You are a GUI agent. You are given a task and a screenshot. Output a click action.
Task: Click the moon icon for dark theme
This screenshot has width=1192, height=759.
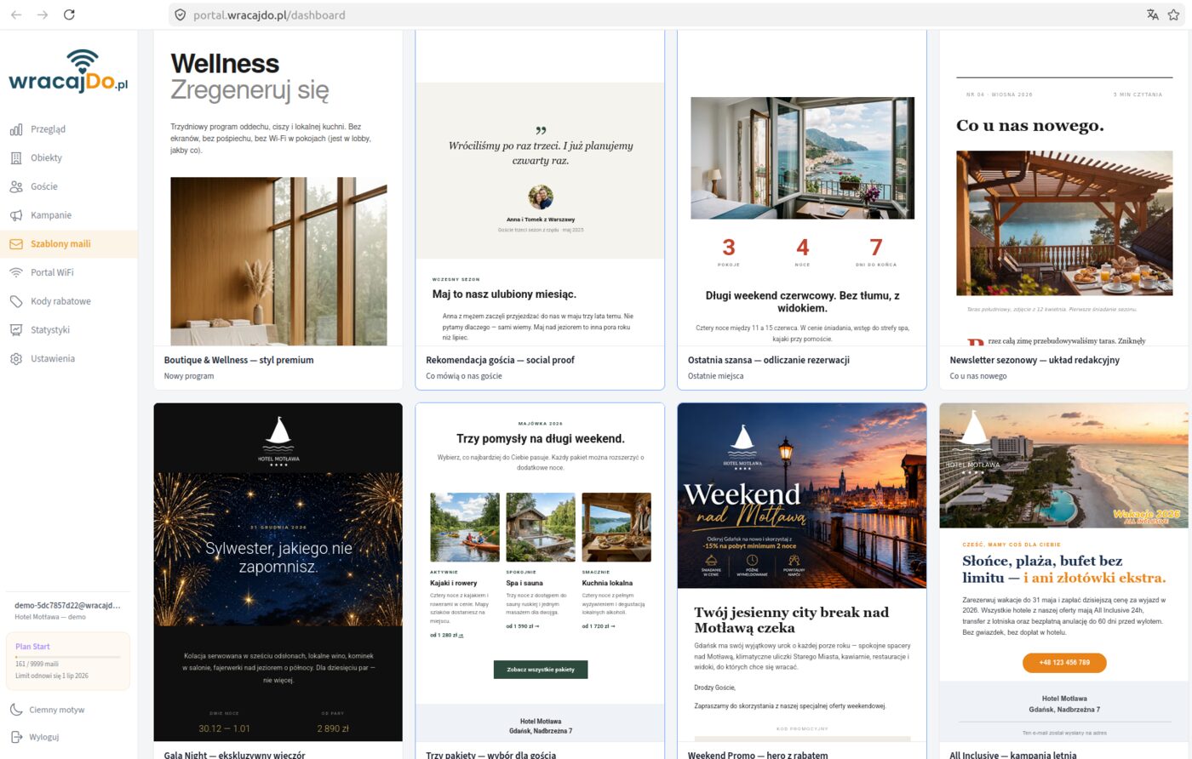[16, 710]
